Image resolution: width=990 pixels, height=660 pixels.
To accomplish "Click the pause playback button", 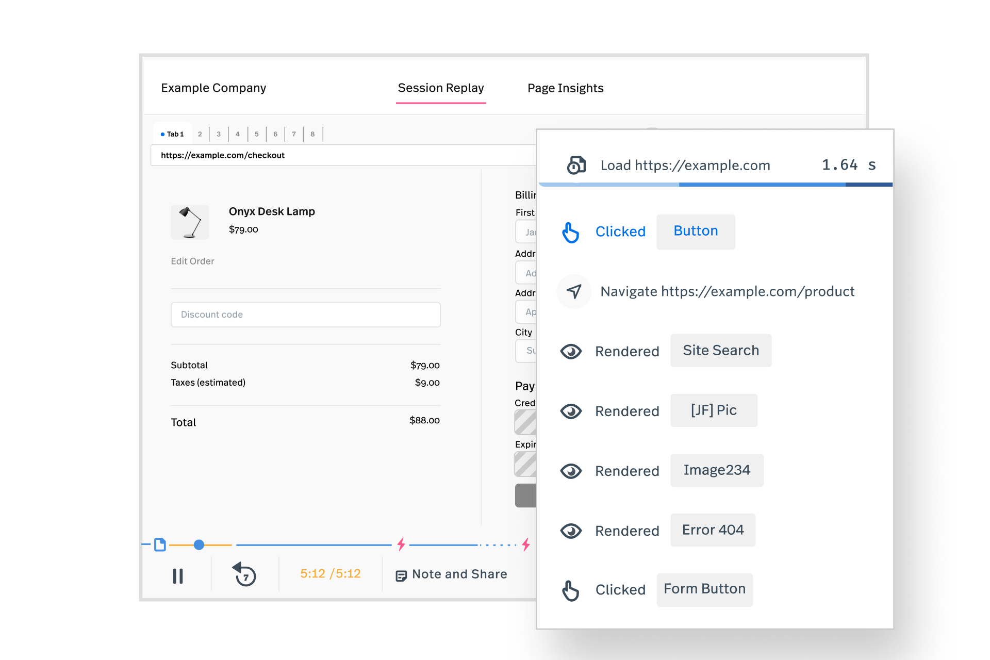I will pos(178,576).
